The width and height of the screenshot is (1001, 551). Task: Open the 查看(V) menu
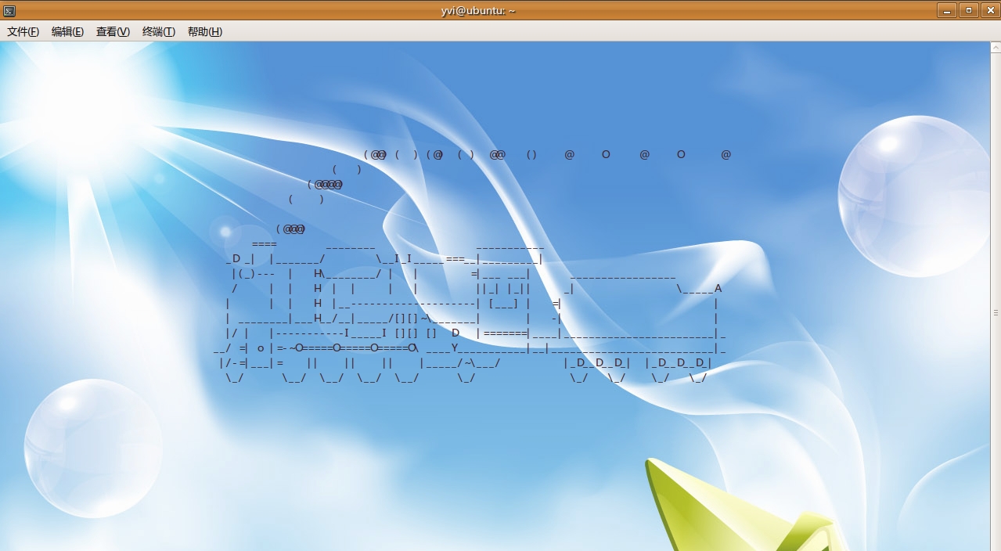113,32
